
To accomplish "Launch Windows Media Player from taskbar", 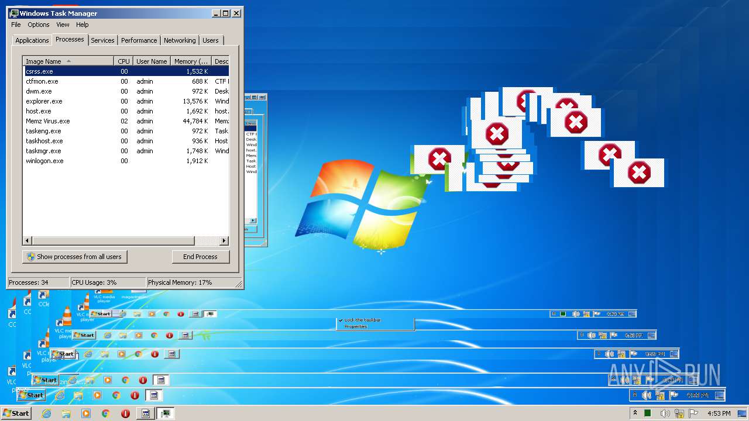I will (x=86, y=413).
